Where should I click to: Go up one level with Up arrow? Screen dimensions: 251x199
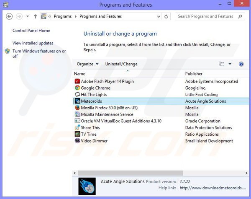click(x=36, y=16)
